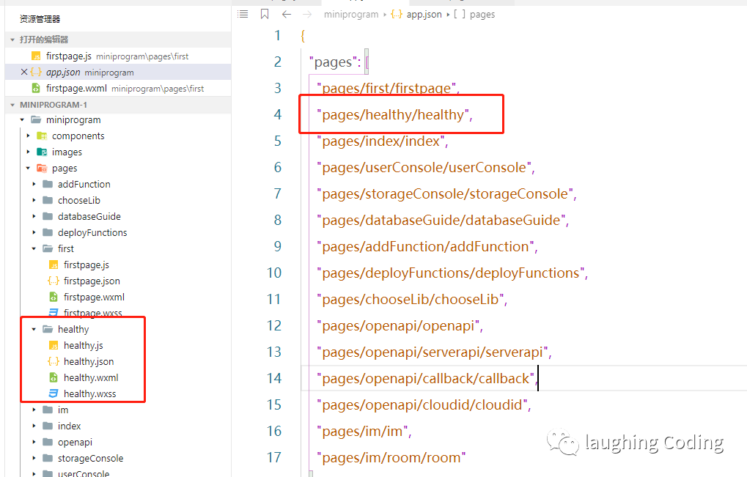Click the green healthy.wxml file icon

54,377
